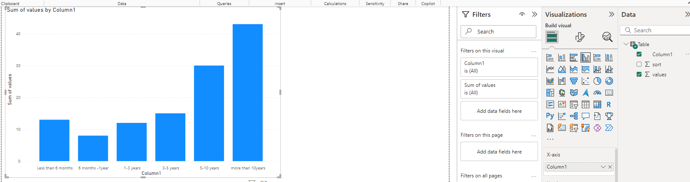Image resolution: width=690 pixels, height=182 pixels.
Task: Select the Line chart visual
Action: tap(550, 69)
